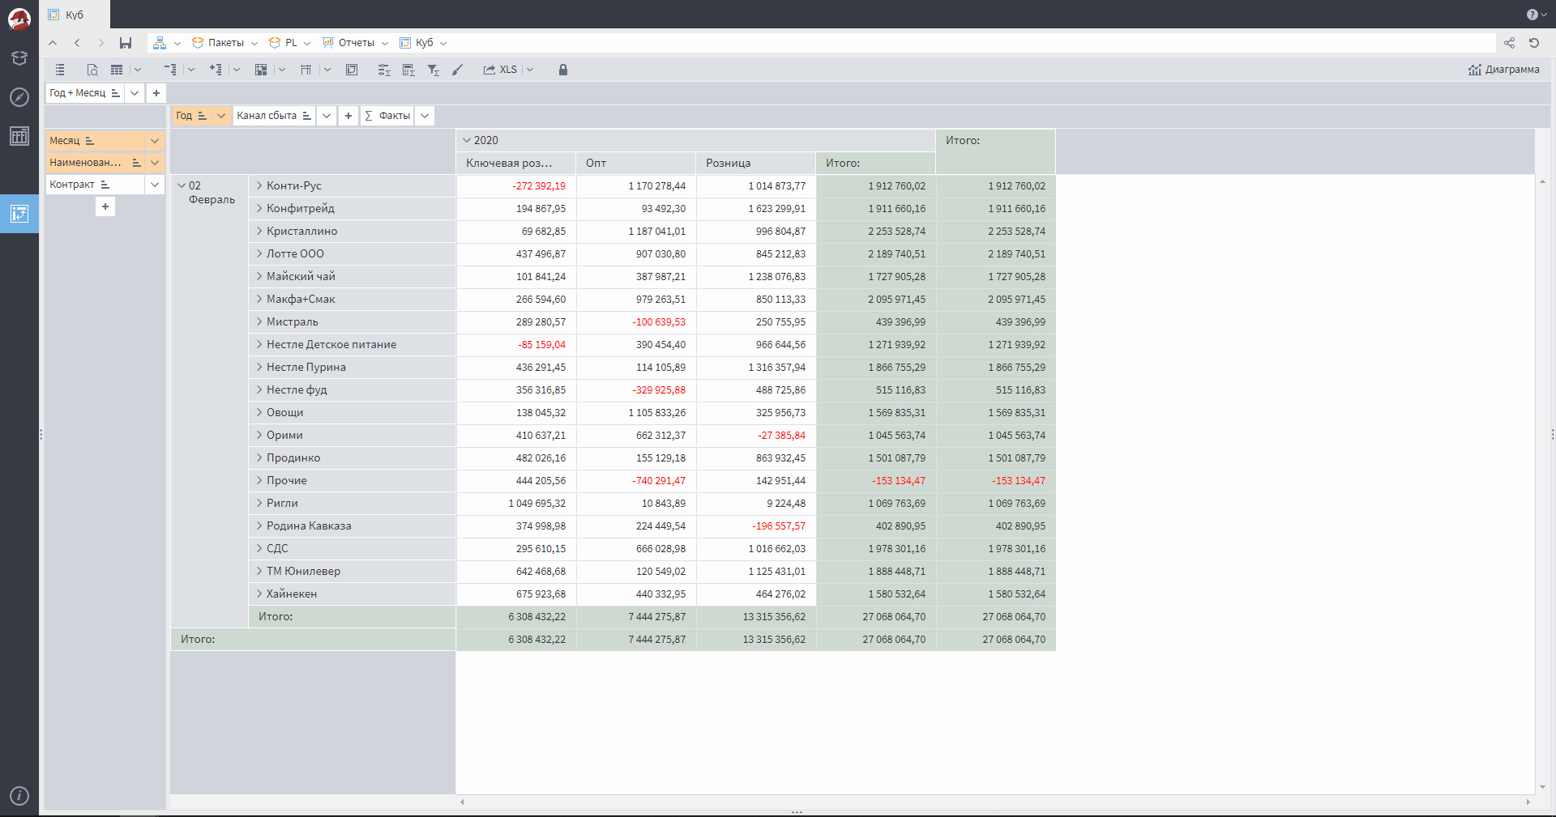Click the application logo in the sidebar
Screen dimensions: 1556x817
coord(19,18)
